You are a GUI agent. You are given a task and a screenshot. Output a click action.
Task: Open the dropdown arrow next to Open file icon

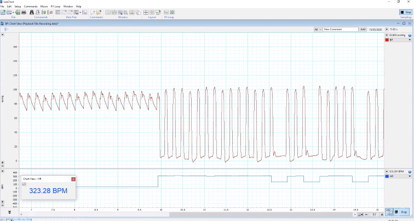[13, 13]
